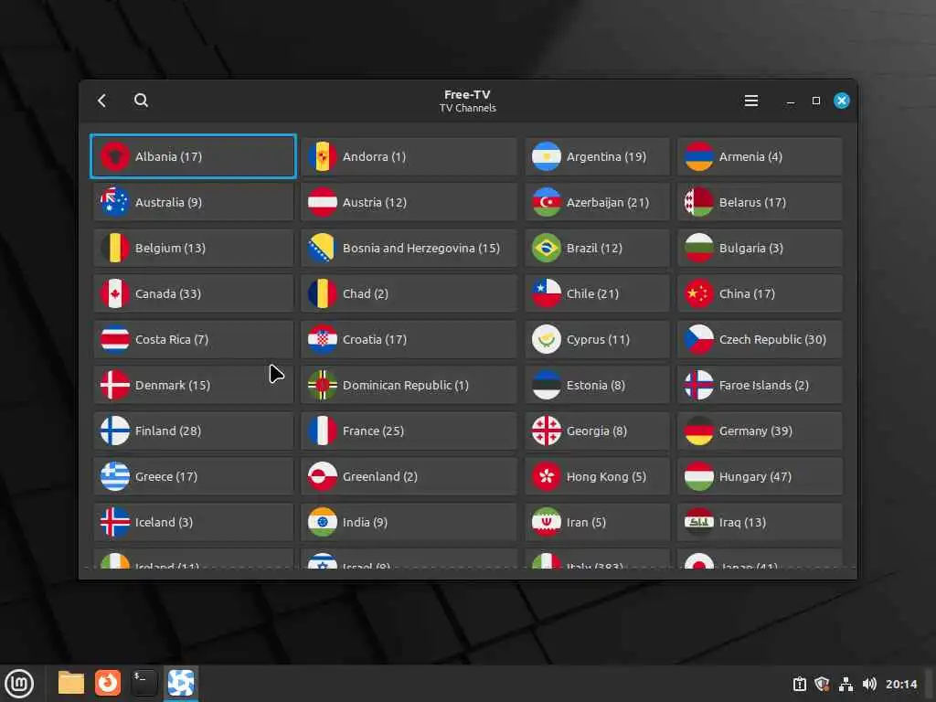The height and width of the screenshot is (702, 936).
Task: Open network settings tray icon
Action: [x=846, y=684]
